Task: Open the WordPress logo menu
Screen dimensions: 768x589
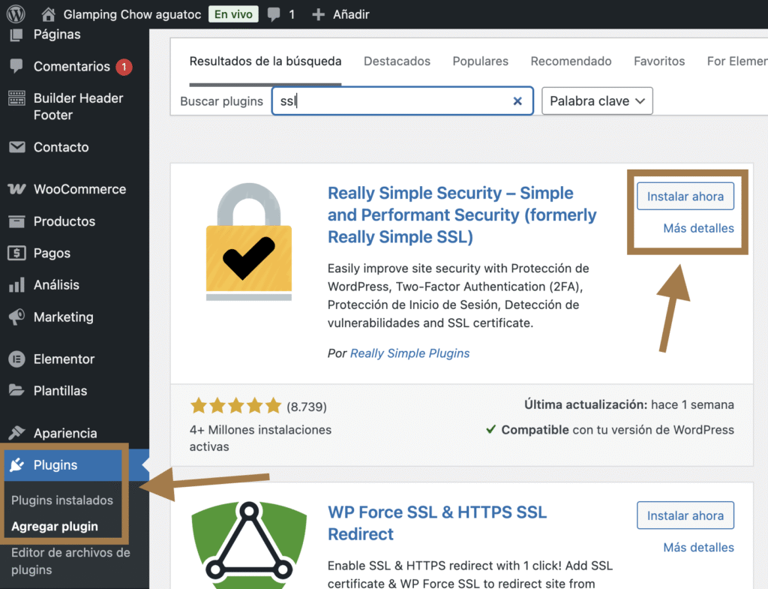Action: click(15, 14)
